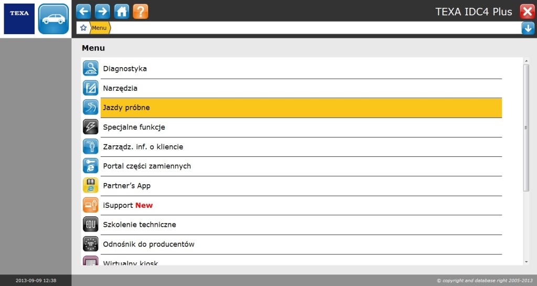Close the TEXA IDC4 Plus application
This screenshot has width=537, height=286.
(527, 12)
